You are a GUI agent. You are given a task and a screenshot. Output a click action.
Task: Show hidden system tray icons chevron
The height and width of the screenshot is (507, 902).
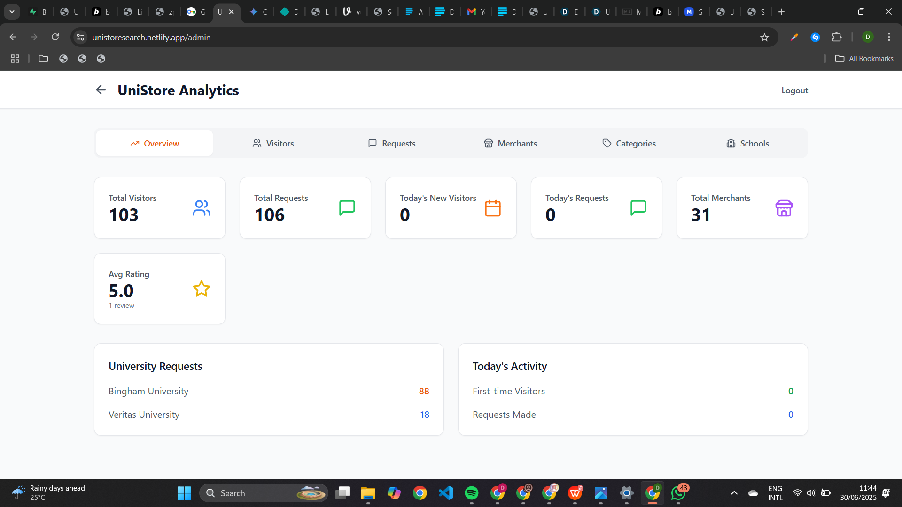[734, 493]
